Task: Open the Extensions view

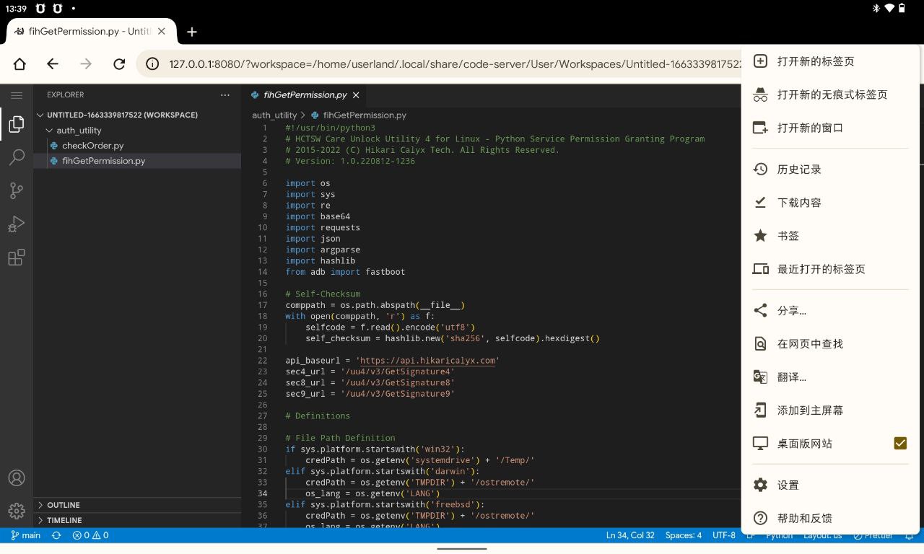Action: (16, 258)
